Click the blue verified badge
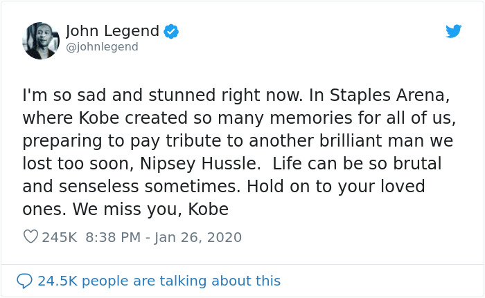The width and height of the screenshot is (485, 298). click(171, 31)
